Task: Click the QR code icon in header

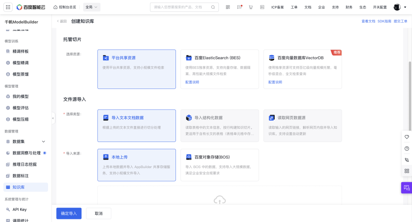Action: tap(227, 7)
